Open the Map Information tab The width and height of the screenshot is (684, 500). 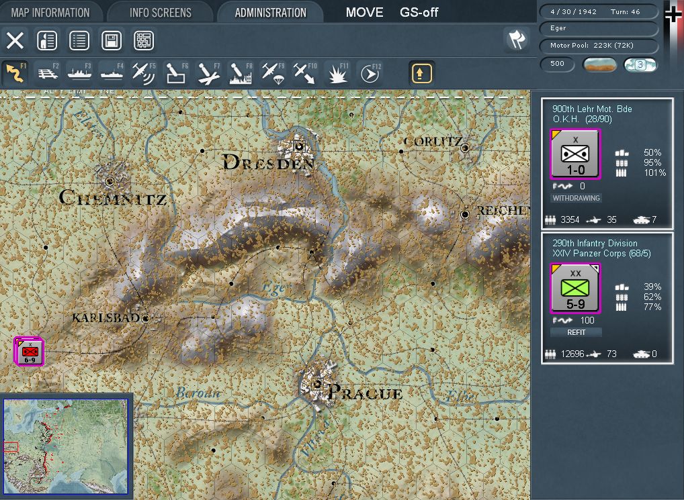[50, 13]
